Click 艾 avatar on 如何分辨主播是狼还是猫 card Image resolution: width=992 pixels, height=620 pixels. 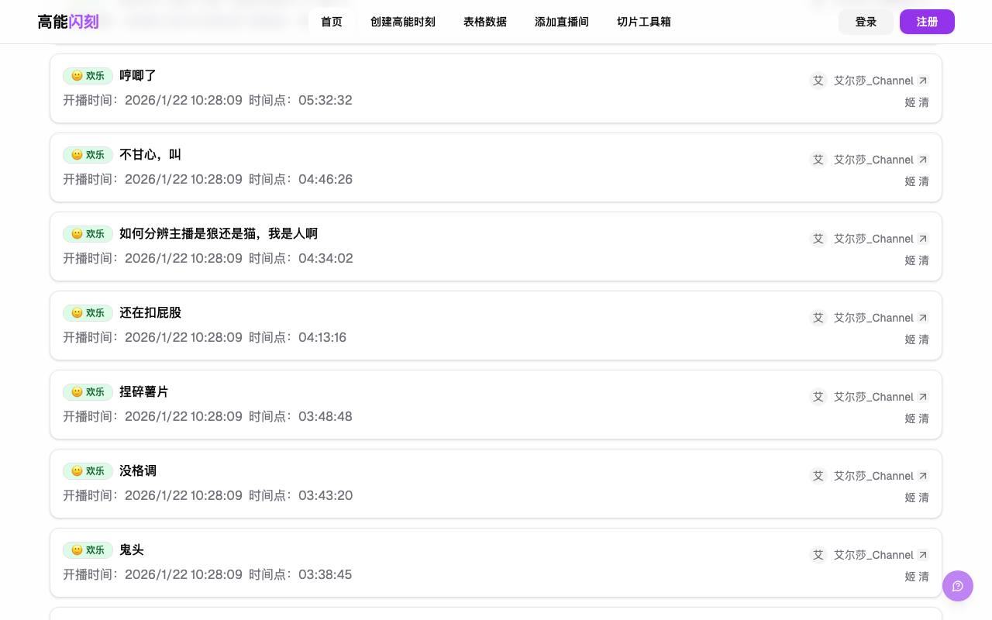click(x=818, y=239)
